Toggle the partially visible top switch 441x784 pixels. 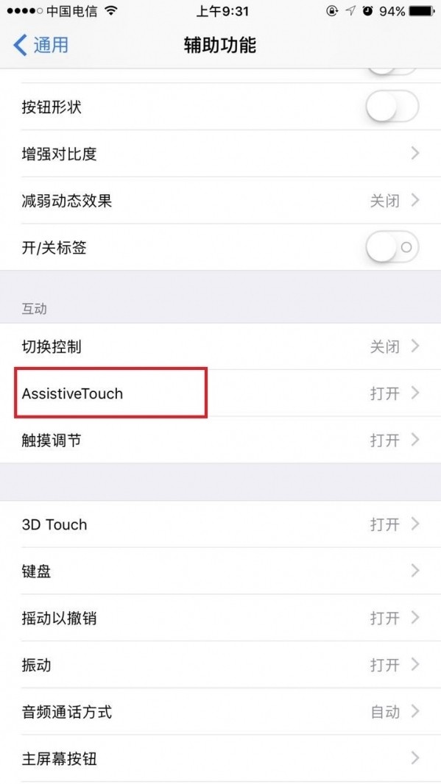click(x=392, y=72)
